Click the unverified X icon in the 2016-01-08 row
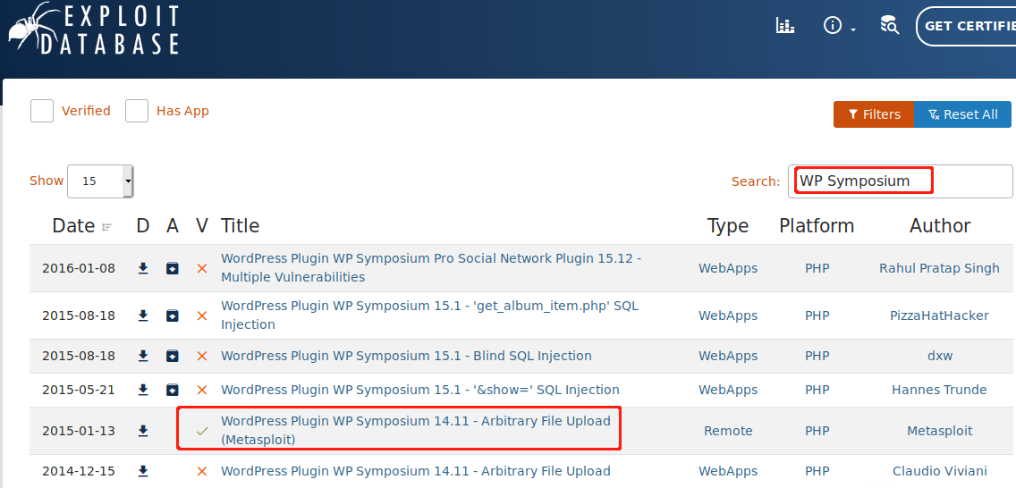The width and height of the screenshot is (1016, 488). [202, 268]
